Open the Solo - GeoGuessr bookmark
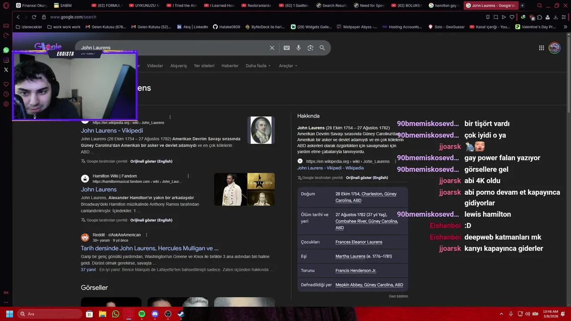 coord(446,27)
